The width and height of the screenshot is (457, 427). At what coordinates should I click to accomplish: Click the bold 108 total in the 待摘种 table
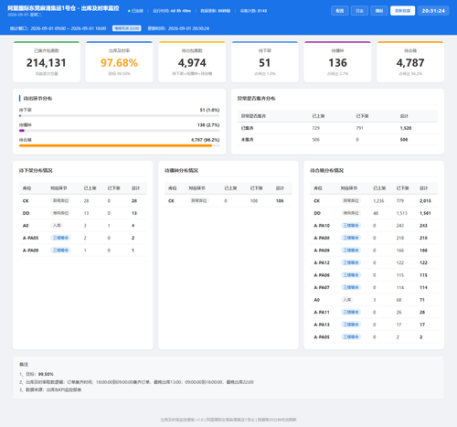[280, 201]
